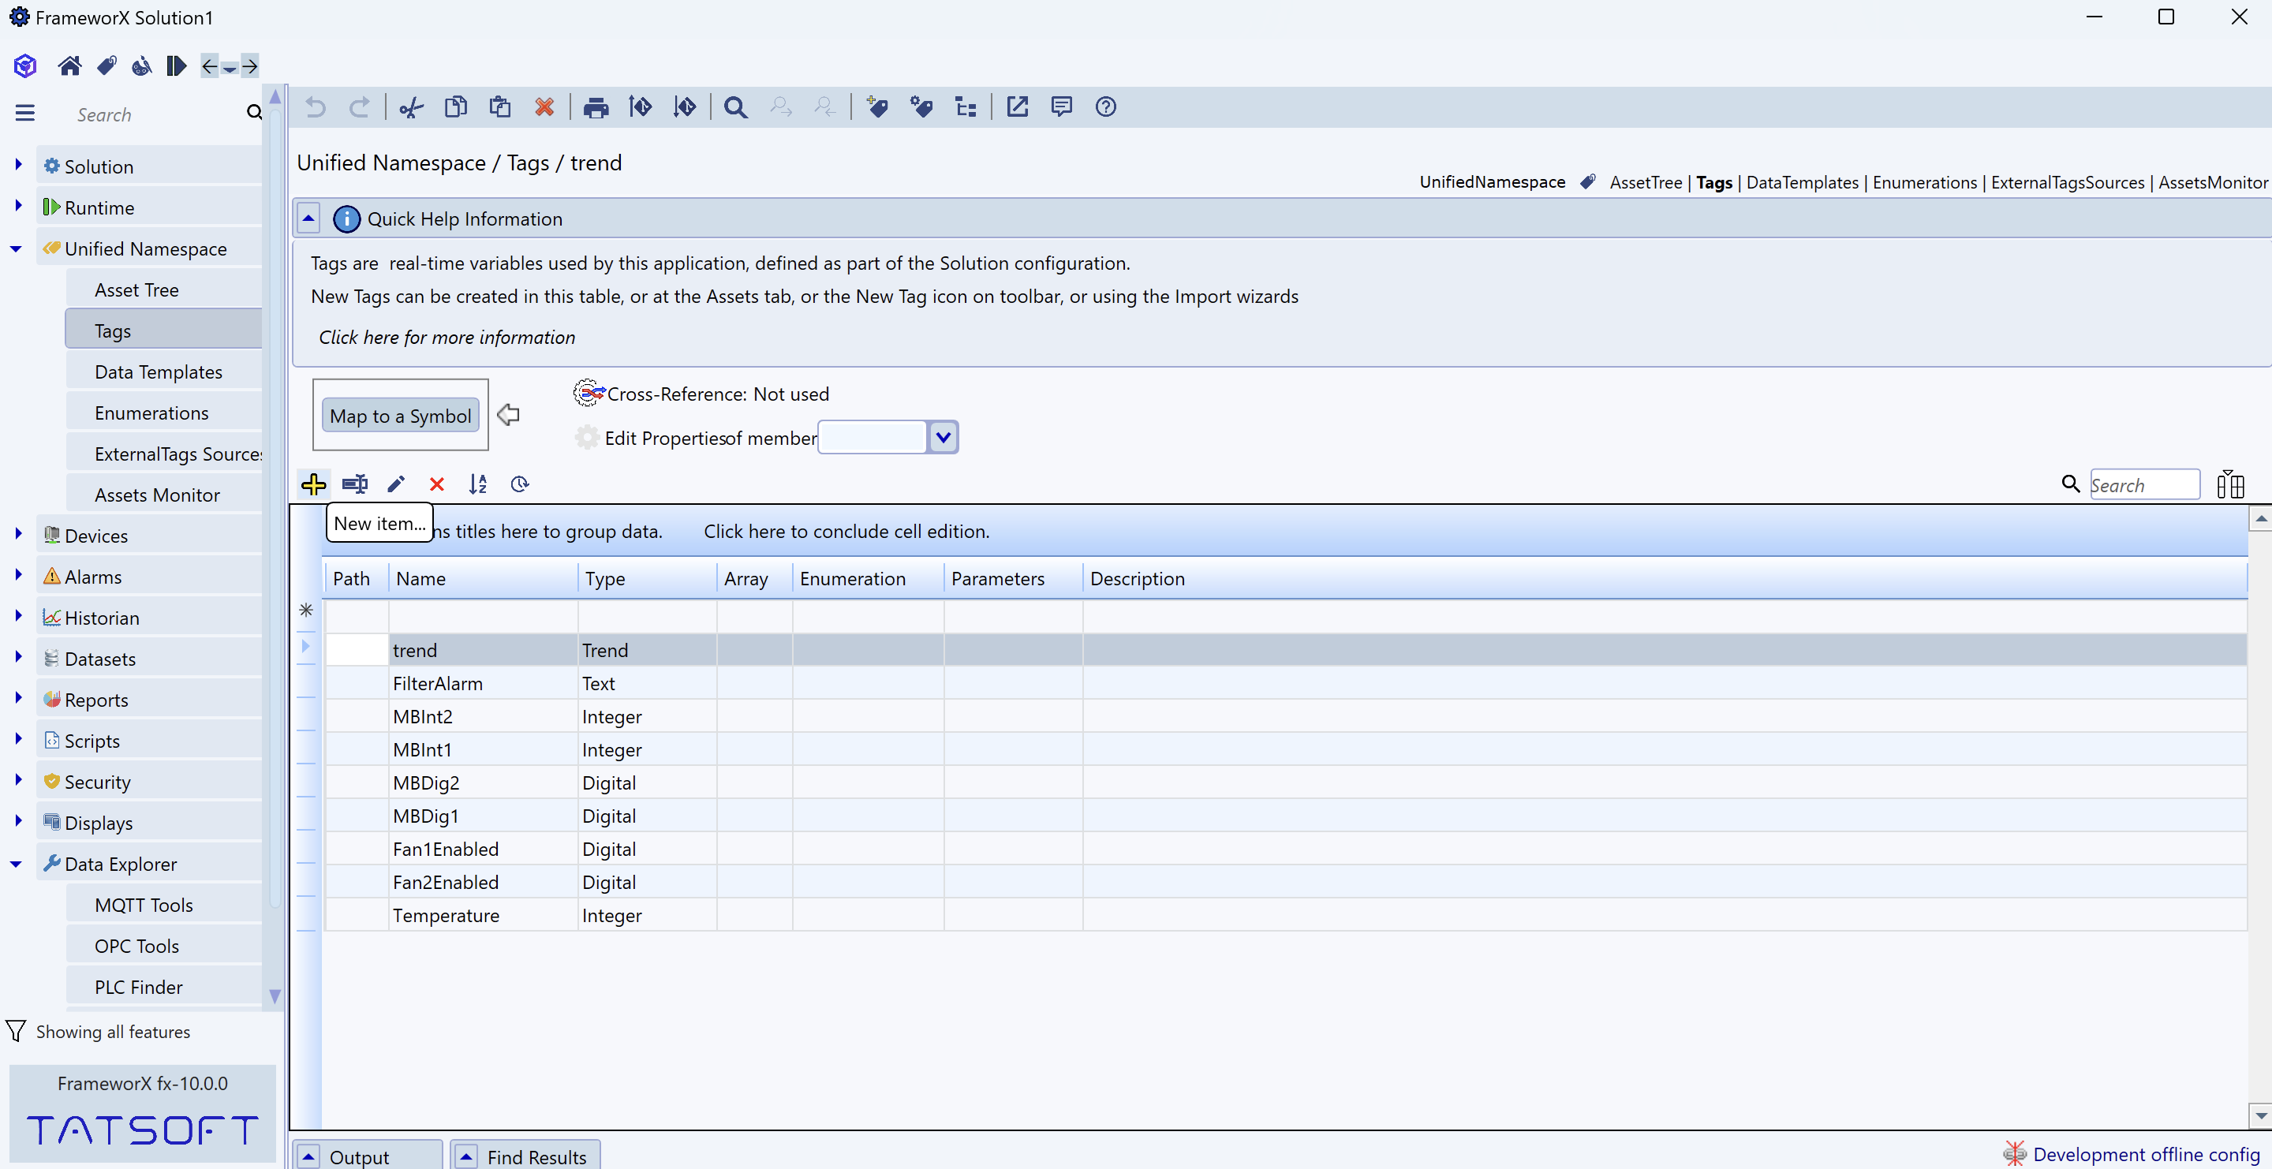This screenshot has height=1169, width=2272.
Task: Expand the Historian tree node
Action: (x=17, y=615)
